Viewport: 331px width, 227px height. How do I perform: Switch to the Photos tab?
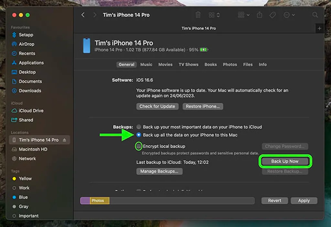click(x=230, y=64)
